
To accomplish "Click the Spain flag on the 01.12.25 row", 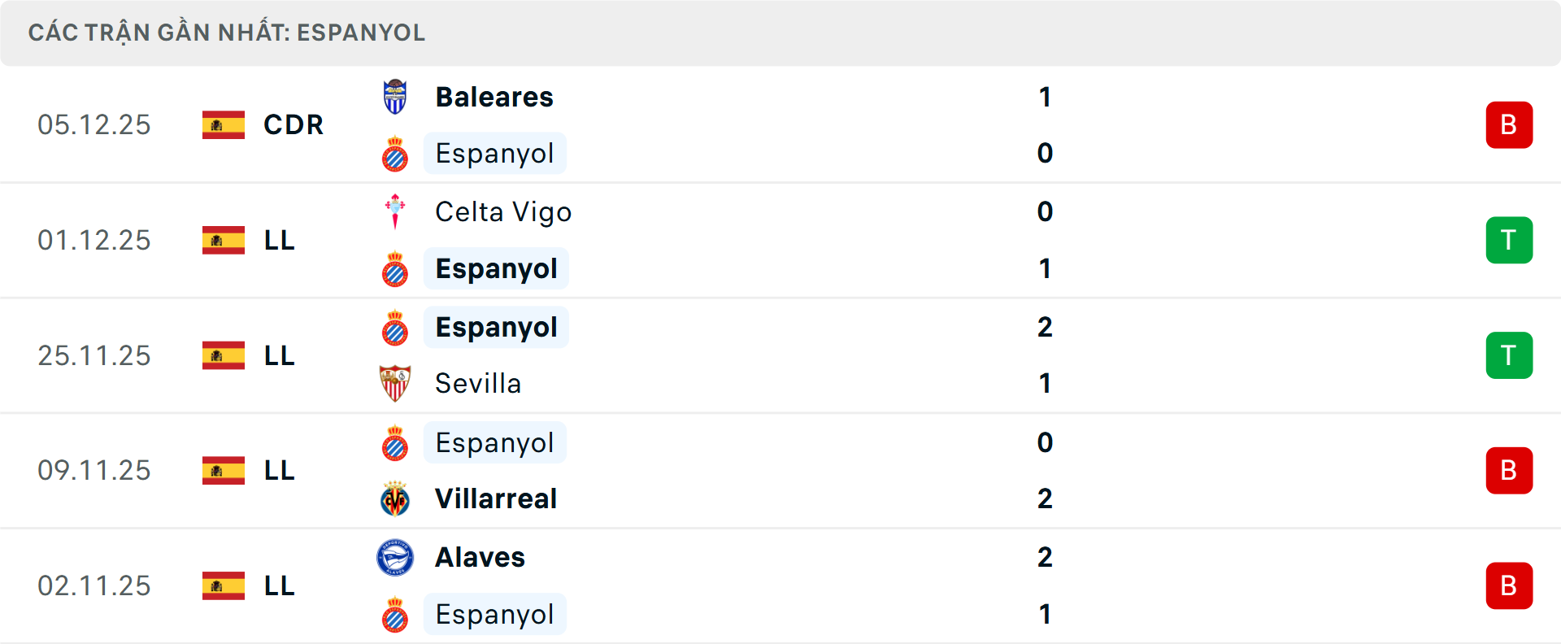I will coord(223,240).
